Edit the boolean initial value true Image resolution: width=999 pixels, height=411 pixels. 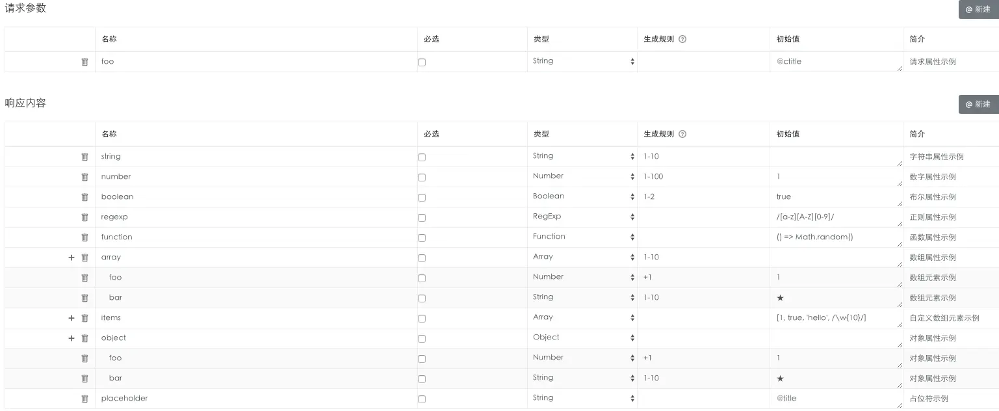pos(836,197)
